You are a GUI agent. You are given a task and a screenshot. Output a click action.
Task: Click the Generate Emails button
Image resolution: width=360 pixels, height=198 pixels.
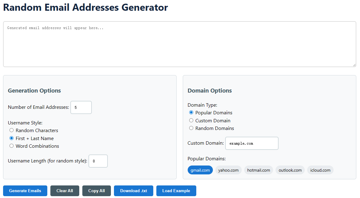click(x=25, y=191)
